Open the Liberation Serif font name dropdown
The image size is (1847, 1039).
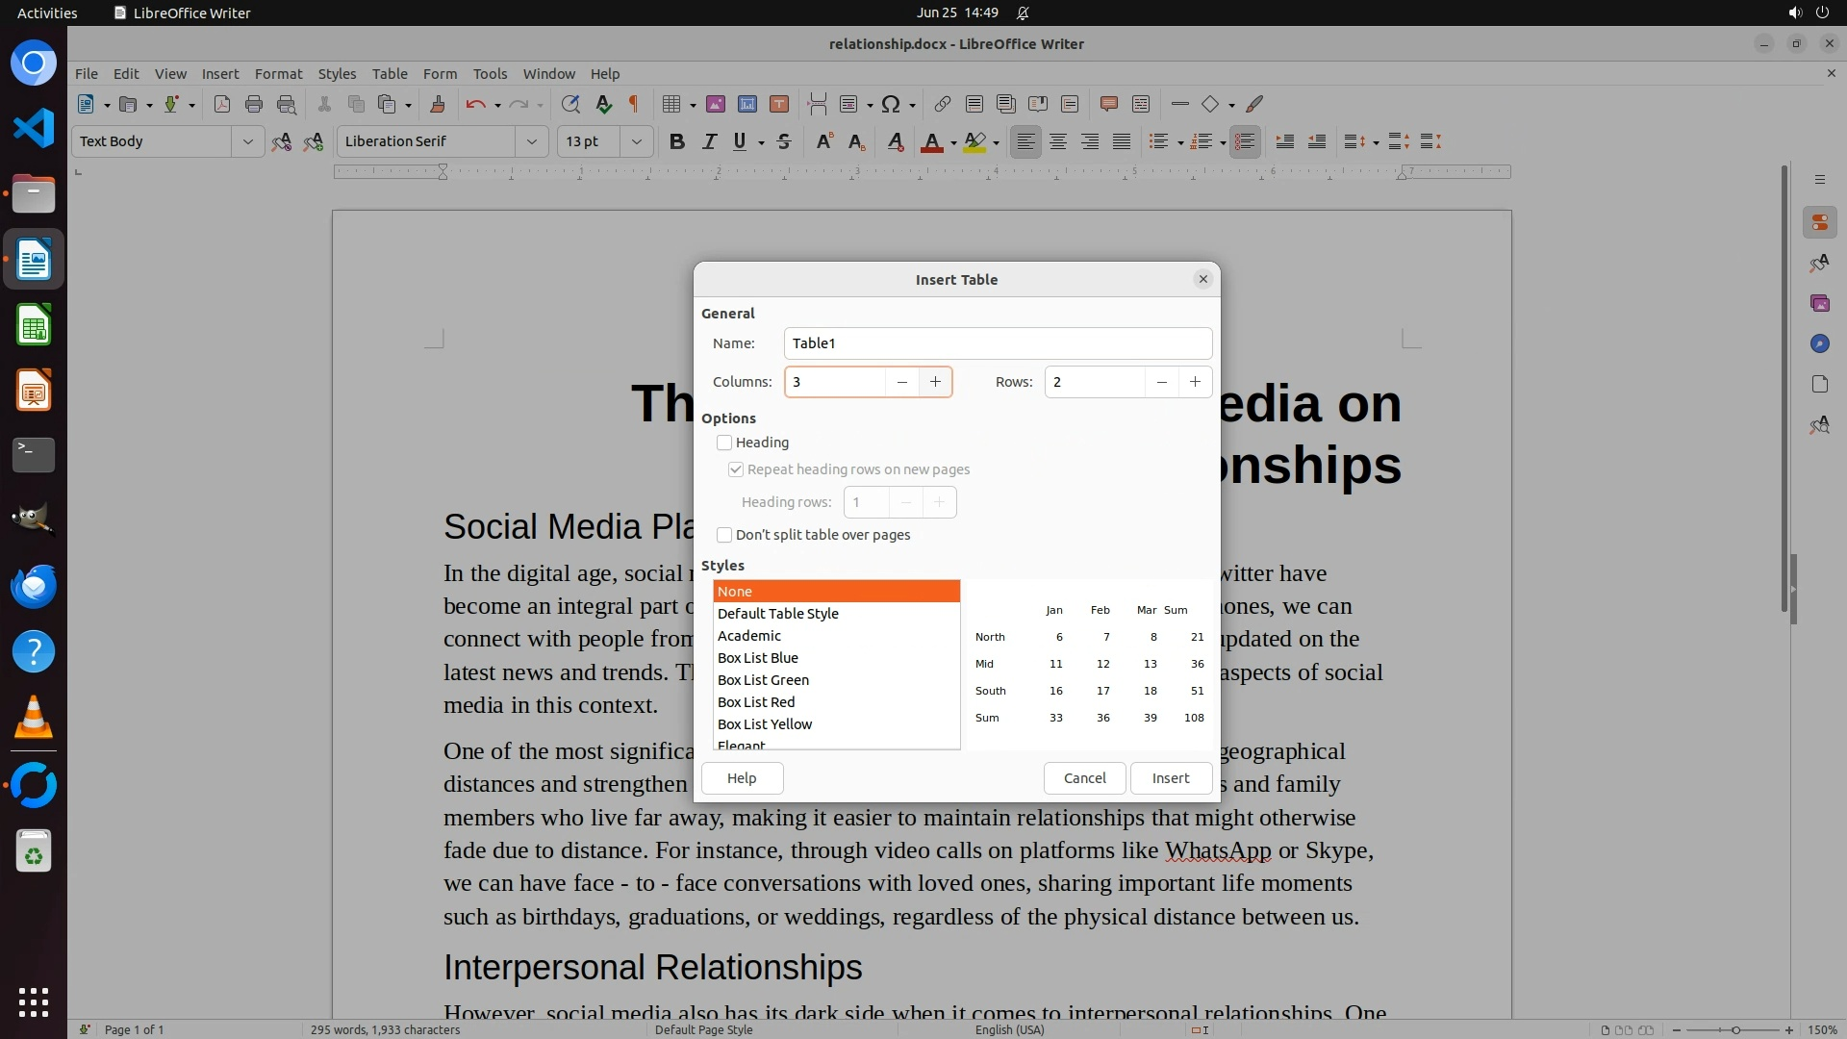pyautogui.click(x=531, y=141)
